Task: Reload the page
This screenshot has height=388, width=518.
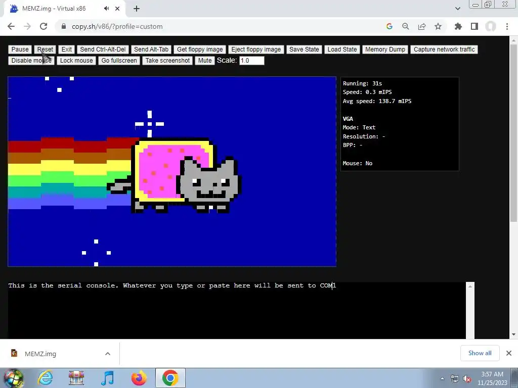Action: tap(44, 26)
